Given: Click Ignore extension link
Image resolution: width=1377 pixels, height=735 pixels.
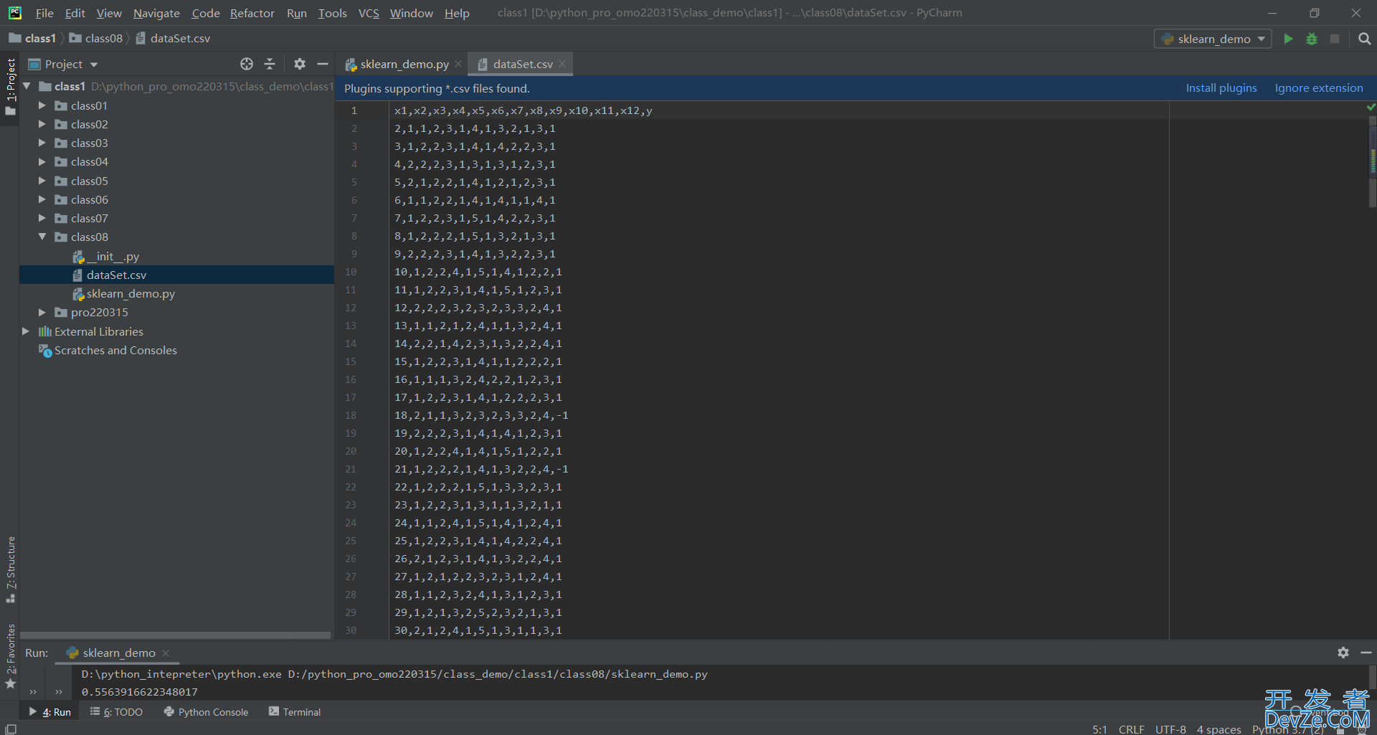Looking at the screenshot, I should (1318, 88).
